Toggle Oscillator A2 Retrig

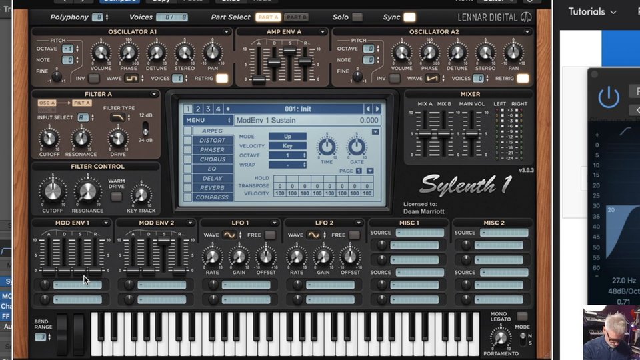(523, 79)
